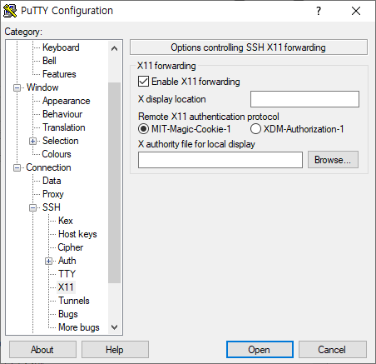Screen dimensions: 376x364
Task: Expand the Auth tree node
Action: (48, 261)
